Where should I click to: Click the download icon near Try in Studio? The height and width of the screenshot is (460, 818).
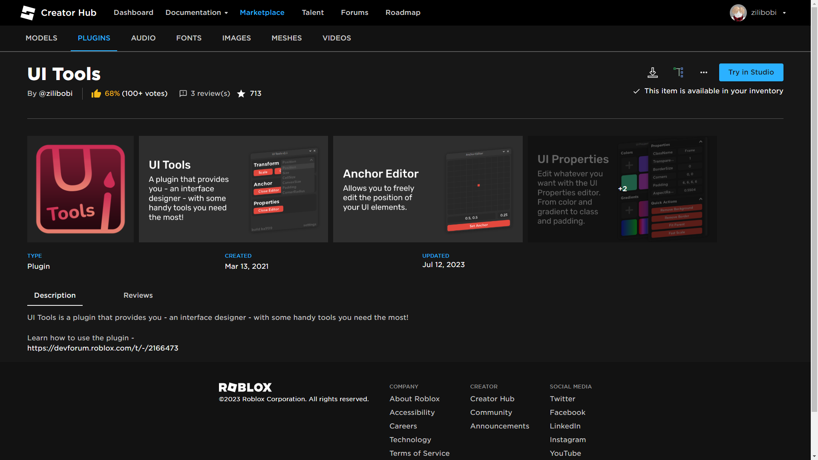pyautogui.click(x=653, y=72)
